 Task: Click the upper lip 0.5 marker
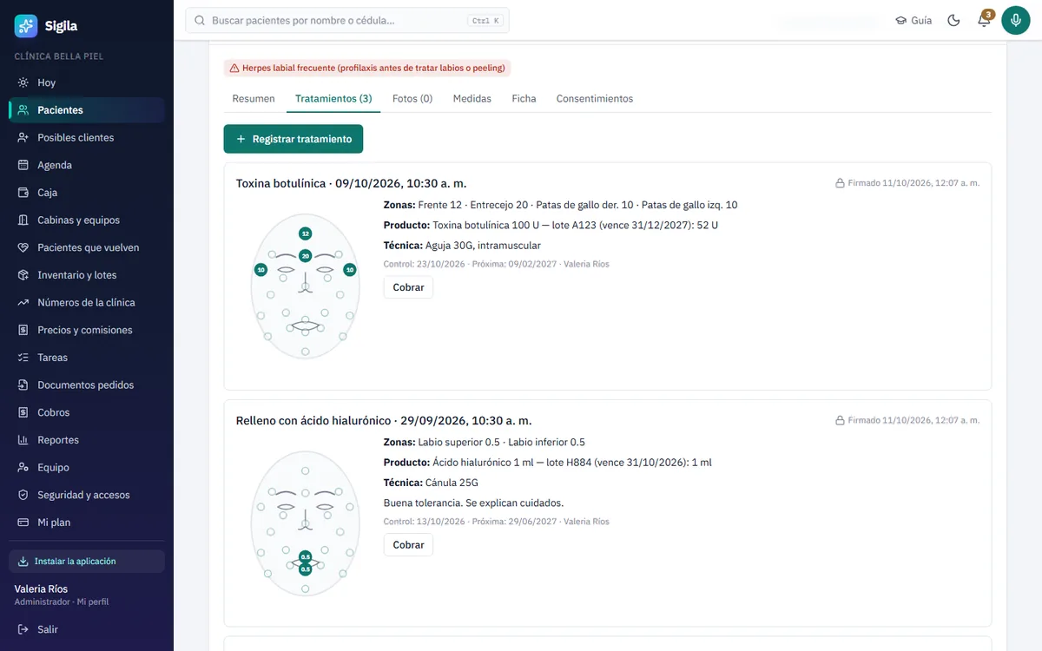click(305, 556)
